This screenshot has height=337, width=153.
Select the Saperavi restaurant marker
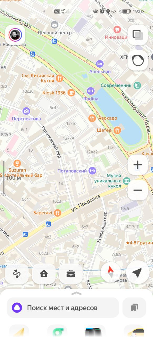tap(57, 212)
